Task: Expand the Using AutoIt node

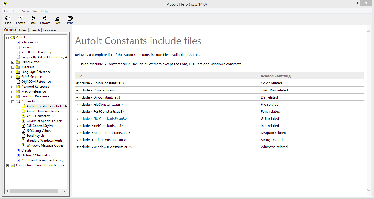Action: (x=13, y=62)
